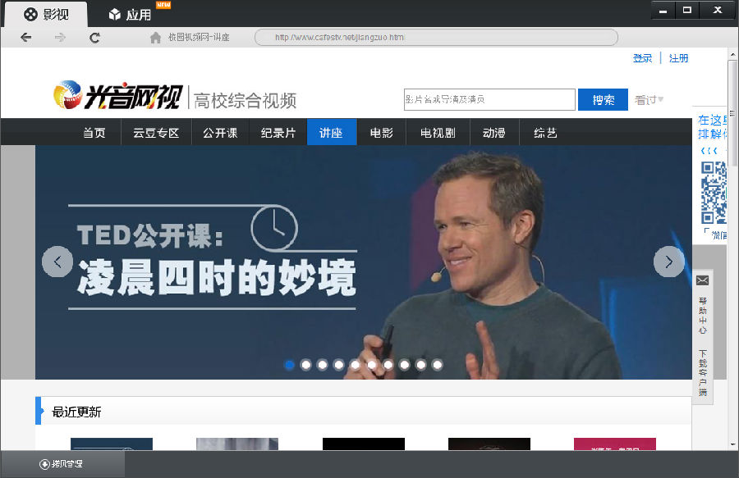The width and height of the screenshot is (739, 478).
Task: Select the seventh carousel indicator dot
Action: tap(388, 365)
